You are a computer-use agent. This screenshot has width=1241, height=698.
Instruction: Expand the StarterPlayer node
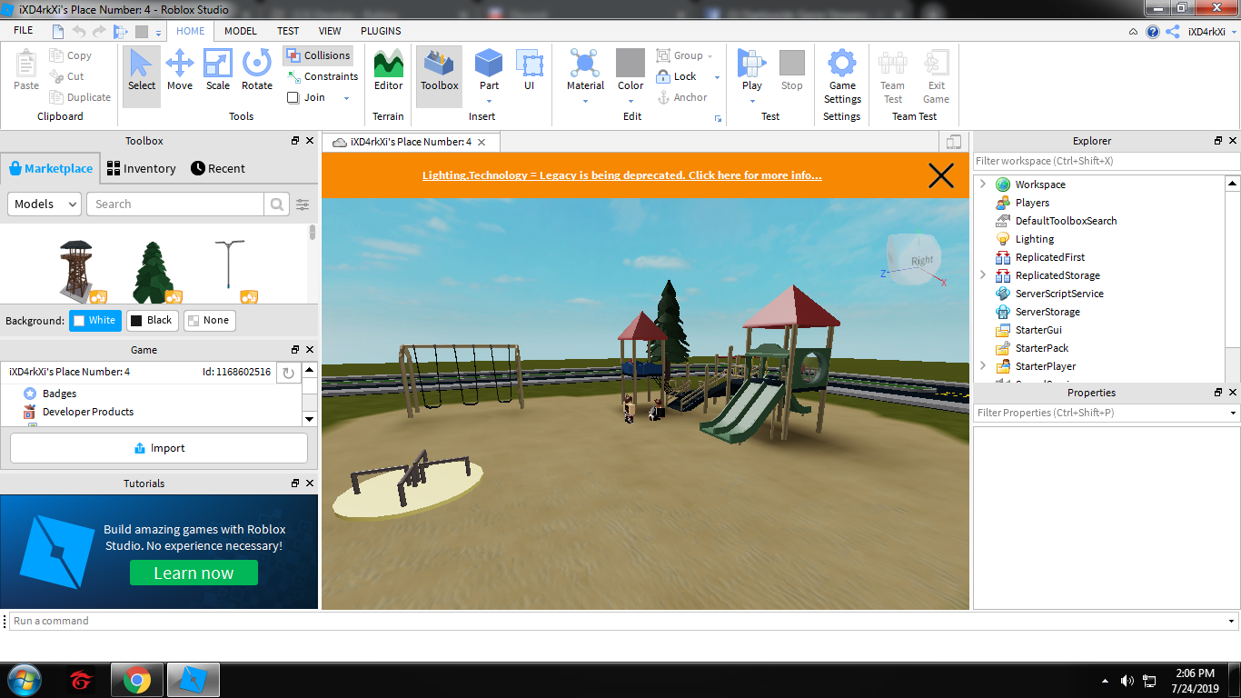982,366
